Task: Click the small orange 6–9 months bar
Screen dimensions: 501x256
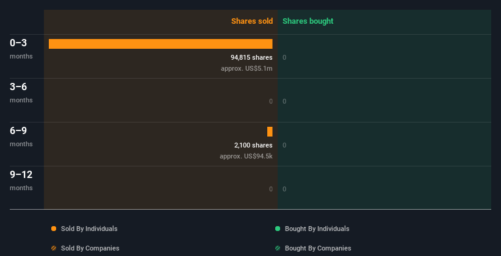Action: tap(270, 132)
